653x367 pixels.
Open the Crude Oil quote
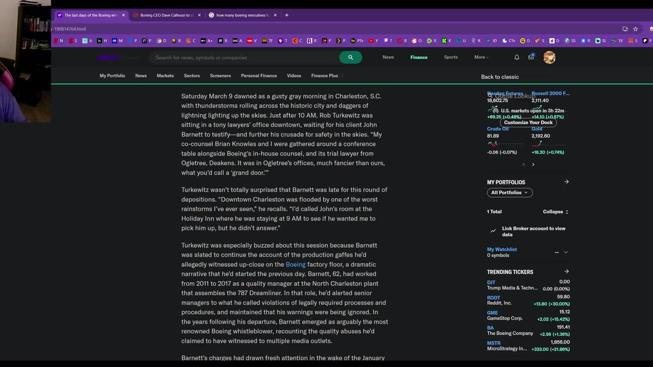click(x=498, y=129)
